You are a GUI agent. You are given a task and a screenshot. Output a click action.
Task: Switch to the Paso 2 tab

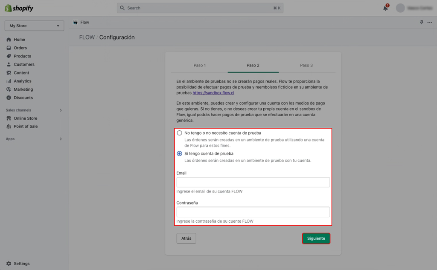tap(253, 65)
